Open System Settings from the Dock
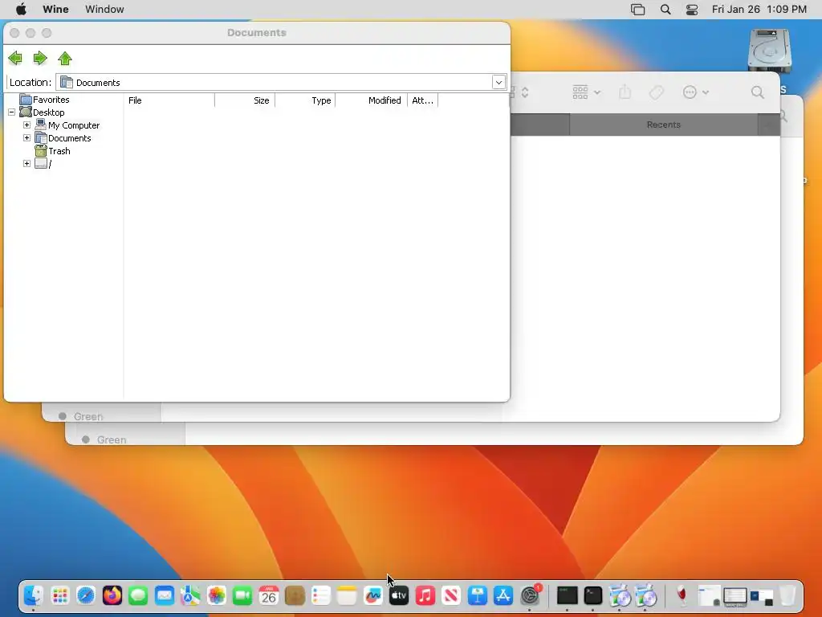 click(530, 596)
